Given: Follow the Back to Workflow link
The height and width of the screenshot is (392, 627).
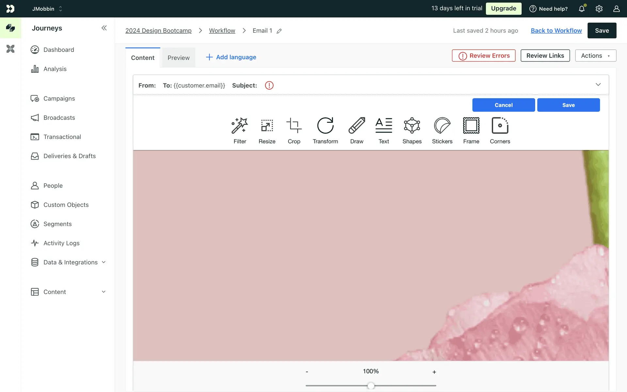Looking at the screenshot, I should (556, 30).
